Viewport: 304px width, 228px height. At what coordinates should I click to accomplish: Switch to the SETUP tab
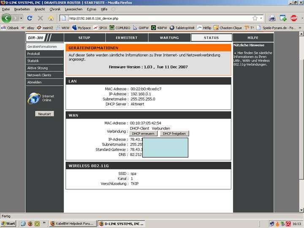pyautogui.click(x=84, y=38)
